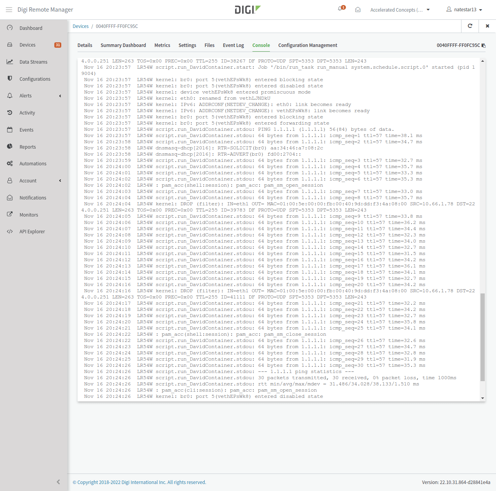Viewport: 496px width, 491px height.
Task: Open Data Streams in the sidebar
Action: tap(34, 62)
